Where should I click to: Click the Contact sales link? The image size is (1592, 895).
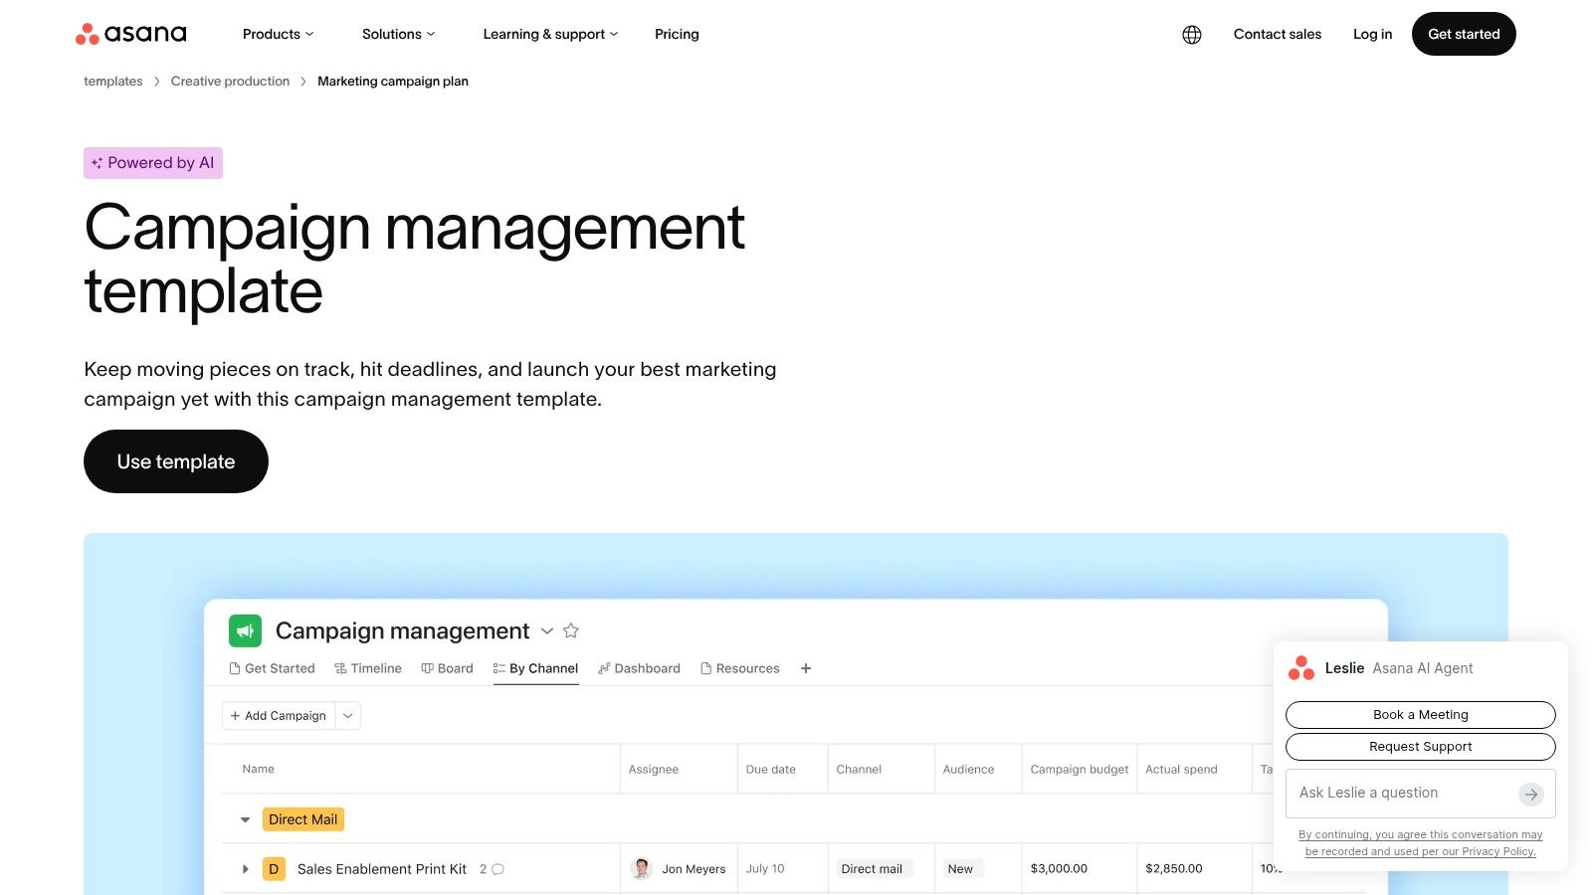coord(1278,34)
